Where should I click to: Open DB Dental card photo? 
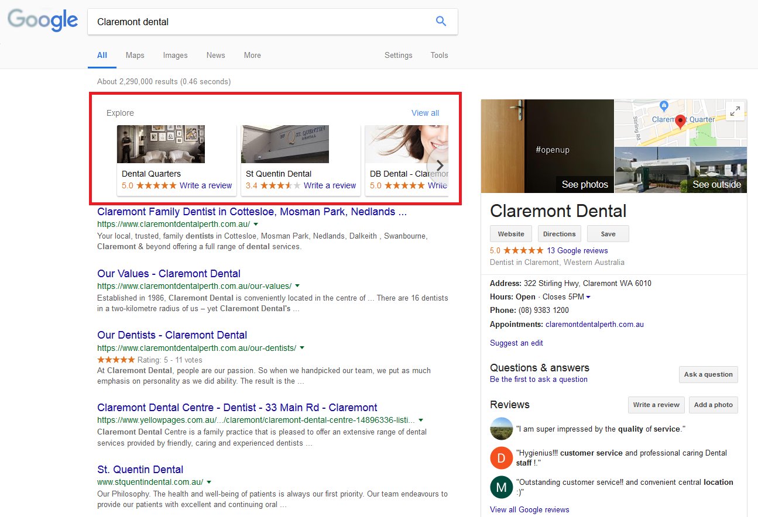(407, 144)
